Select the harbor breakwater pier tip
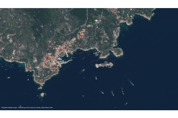This screenshot has height=118, width=178. (72, 60)
